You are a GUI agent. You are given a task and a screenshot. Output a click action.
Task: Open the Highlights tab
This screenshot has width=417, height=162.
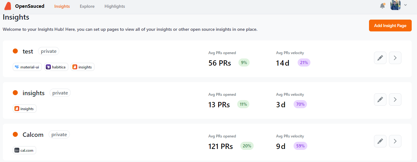point(115,6)
